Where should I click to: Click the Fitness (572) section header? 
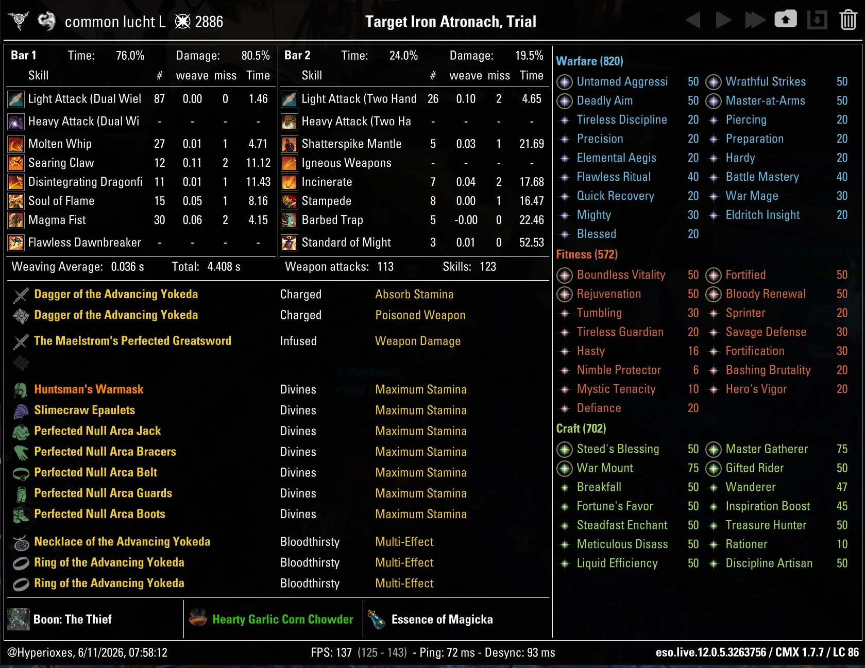[587, 254]
